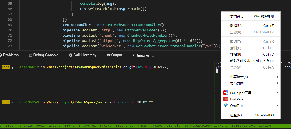Screen dimensions: 291x129
Task: Open the FeHelper工具 submenu
Action: point(251,93)
